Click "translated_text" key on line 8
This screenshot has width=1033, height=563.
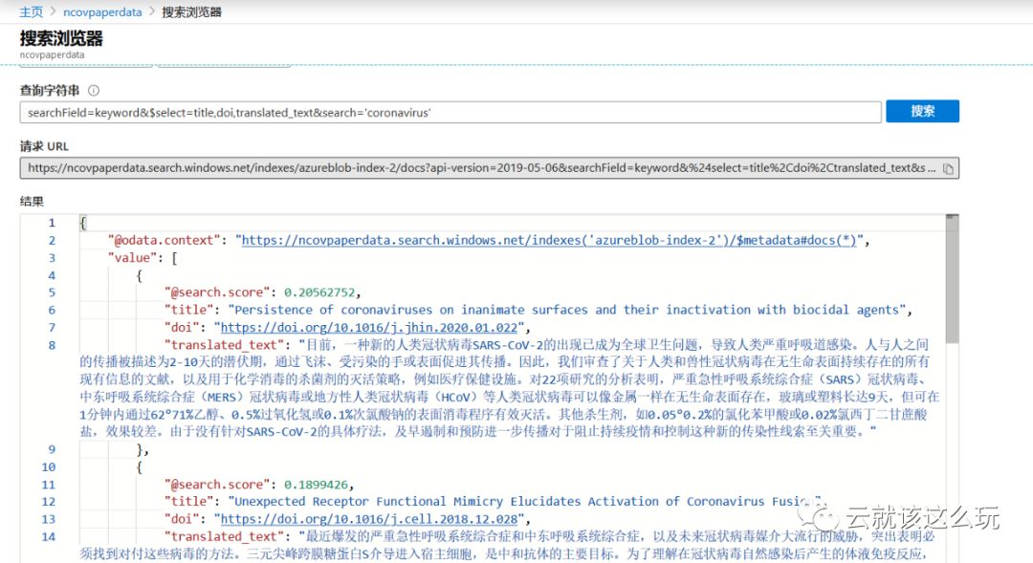coord(224,345)
